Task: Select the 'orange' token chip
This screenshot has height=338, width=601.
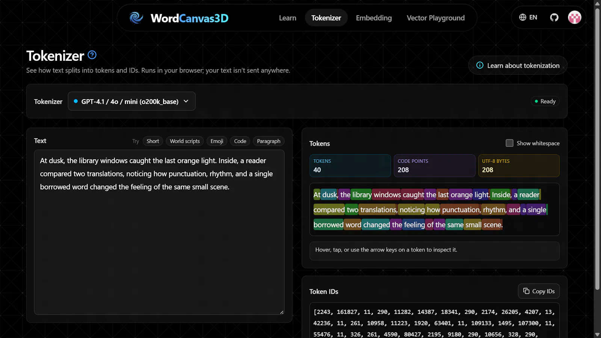Action: point(461,195)
